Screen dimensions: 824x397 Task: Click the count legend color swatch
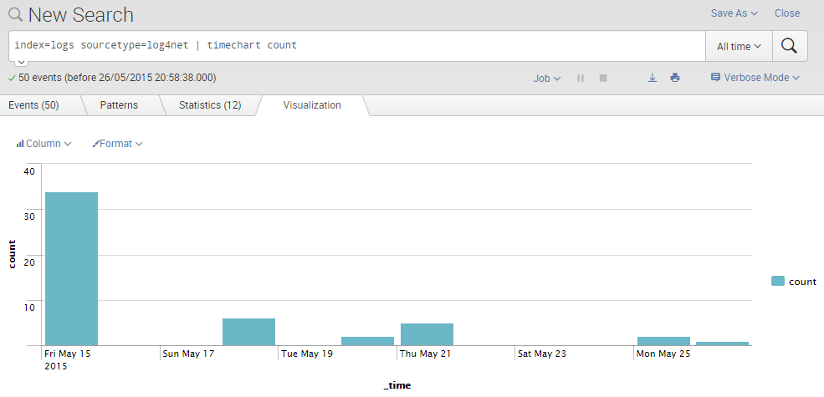[x=778, y=282]
